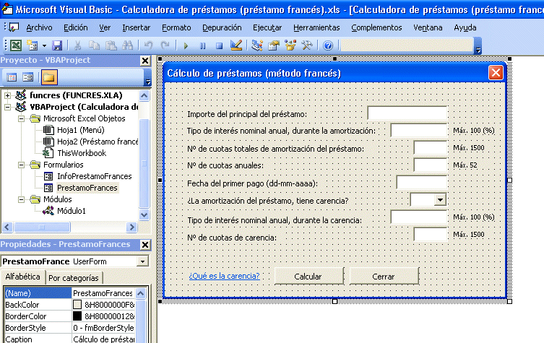This screenshot has width=544, height=343.
Task: Select the Caption property row
Action: [x=70, y=339]
